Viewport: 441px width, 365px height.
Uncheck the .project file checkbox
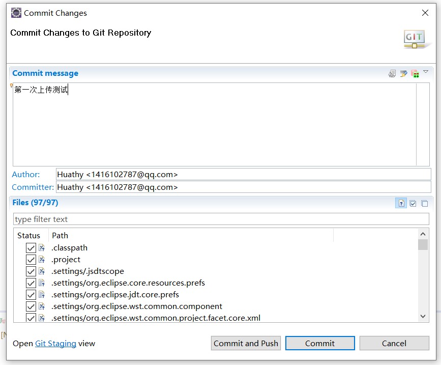coord(31,260)
